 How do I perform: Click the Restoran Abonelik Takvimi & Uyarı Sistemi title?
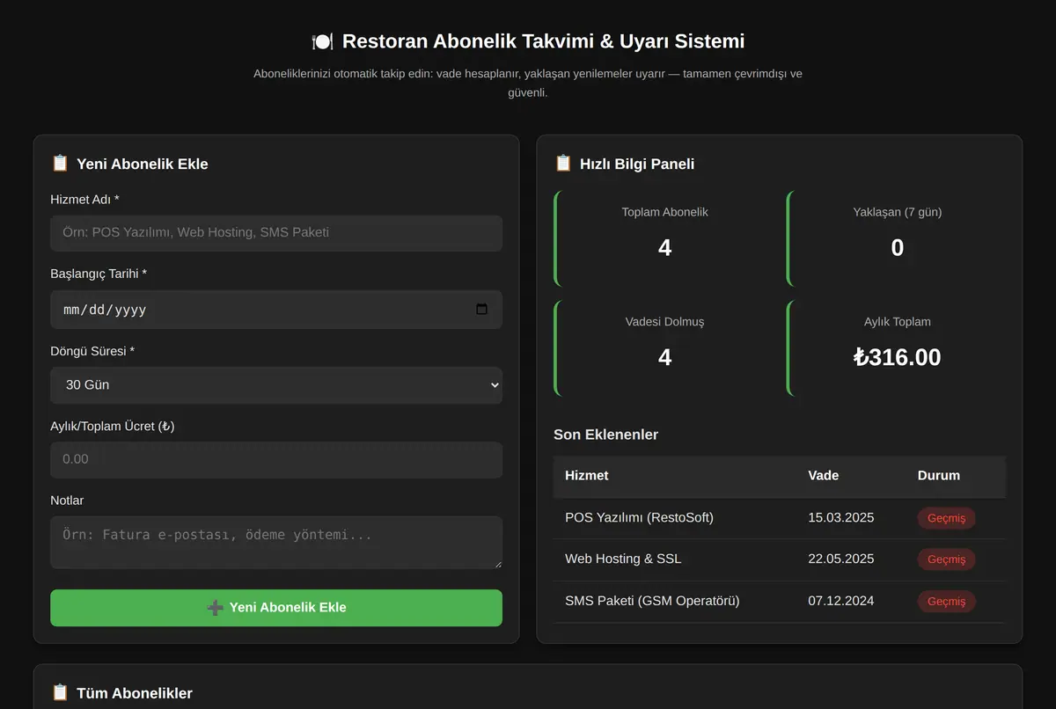[x=544, y=41]
